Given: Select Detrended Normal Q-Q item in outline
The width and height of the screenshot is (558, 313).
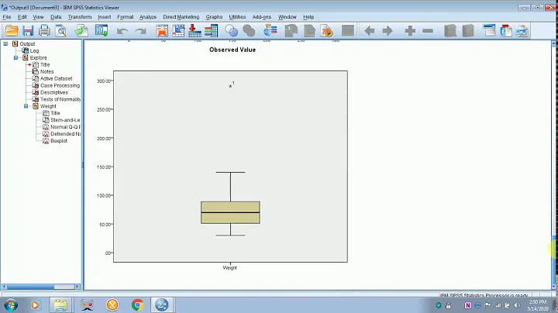Looking at the screenshot, I should point(65,134).
